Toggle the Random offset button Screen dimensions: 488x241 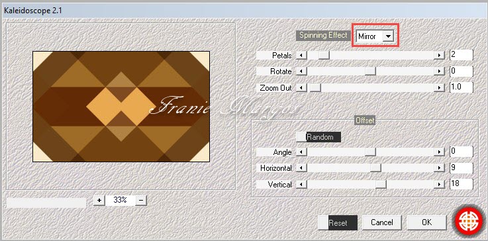[318, 137]
